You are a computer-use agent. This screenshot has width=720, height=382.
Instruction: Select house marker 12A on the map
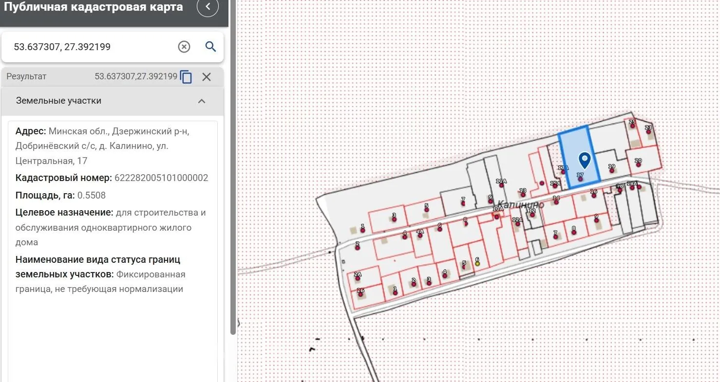(517, 224)
